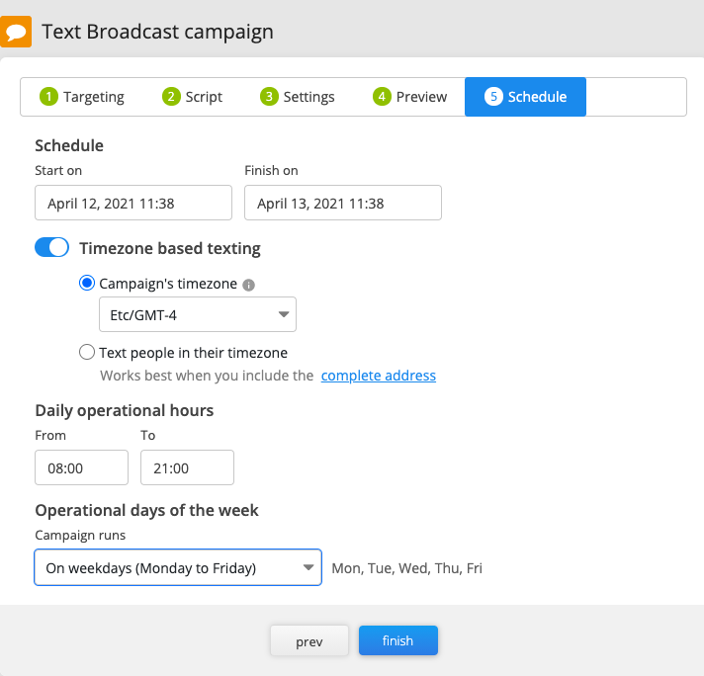This screenshot has height=676, width=704.
Task: Click the Start on date field
Action: tap(133, 203)
